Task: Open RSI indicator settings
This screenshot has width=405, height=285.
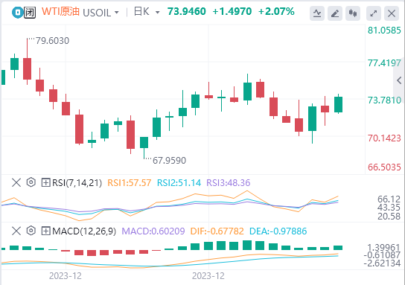Action: [31, 182]
